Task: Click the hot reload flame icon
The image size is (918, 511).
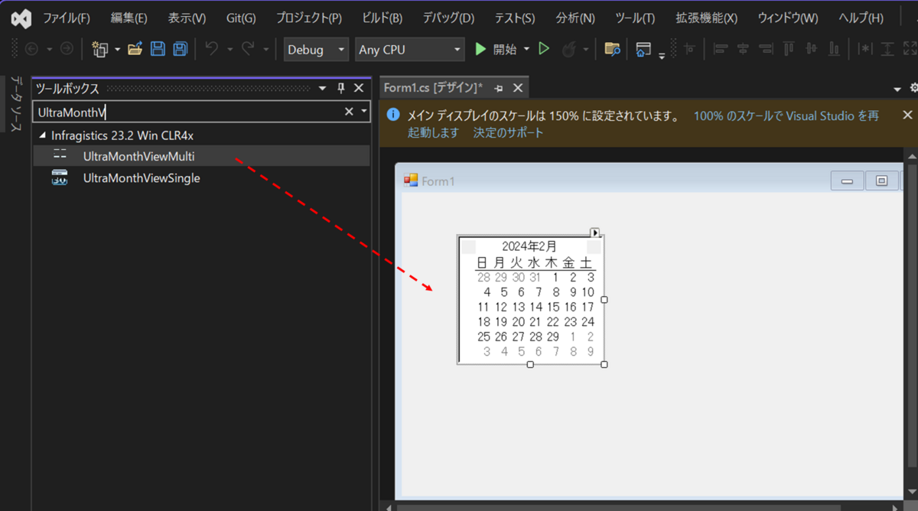Action: click(x=569, y=49)
